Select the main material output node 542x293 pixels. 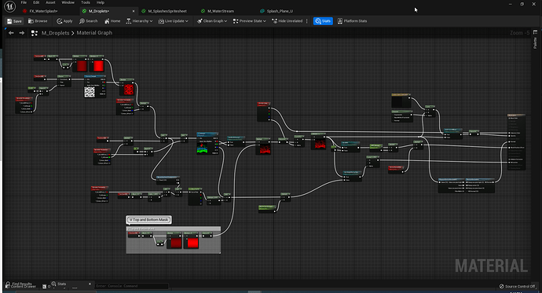[x=516, y=141]
